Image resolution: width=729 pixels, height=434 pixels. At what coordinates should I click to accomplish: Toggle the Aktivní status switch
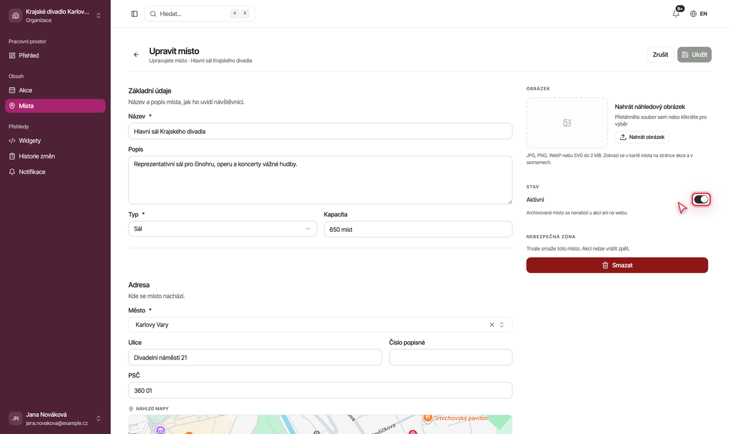point(701,200)
